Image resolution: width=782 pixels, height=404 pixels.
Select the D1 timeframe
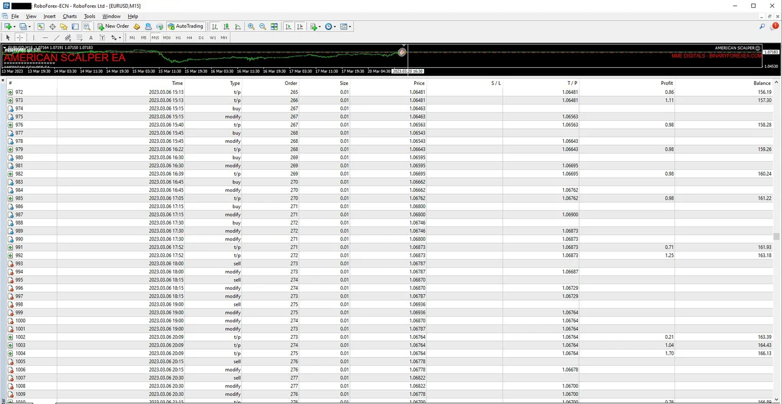[x=201, y=37]
